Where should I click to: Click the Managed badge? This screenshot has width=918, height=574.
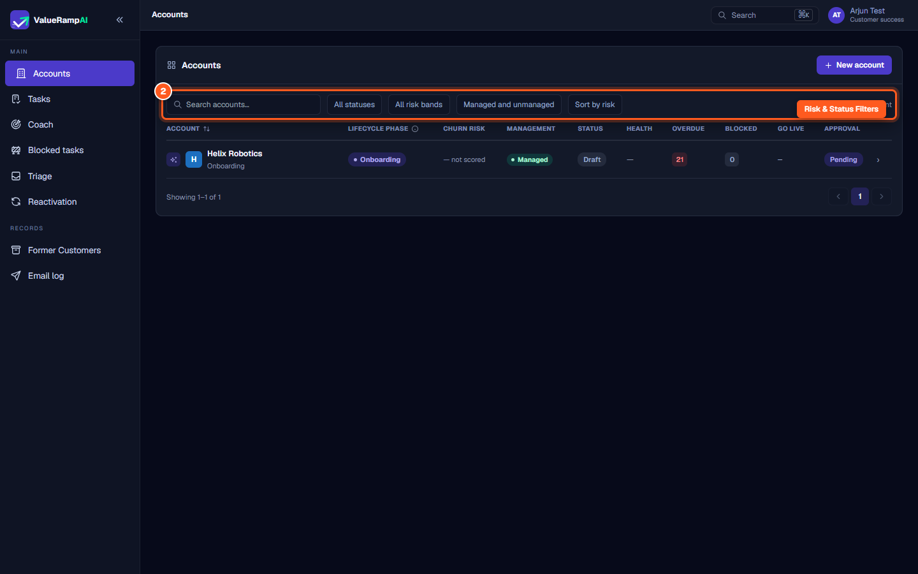(530, 159)
